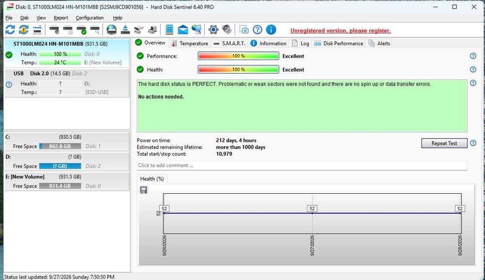Open the Disk menu
485x280 pixels.
coord(24,18)
